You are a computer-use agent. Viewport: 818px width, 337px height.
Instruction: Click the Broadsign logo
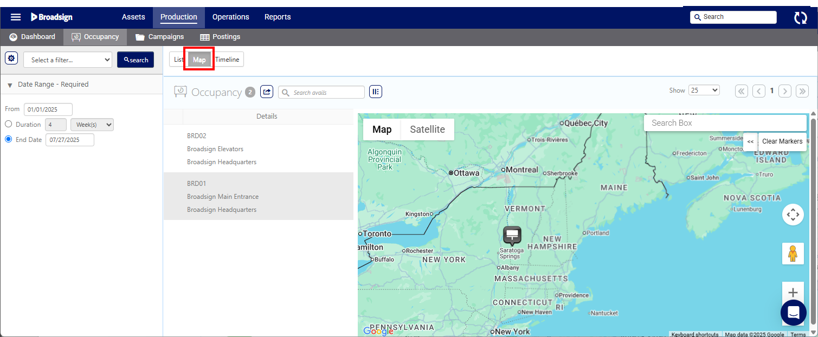pos(51,17)
